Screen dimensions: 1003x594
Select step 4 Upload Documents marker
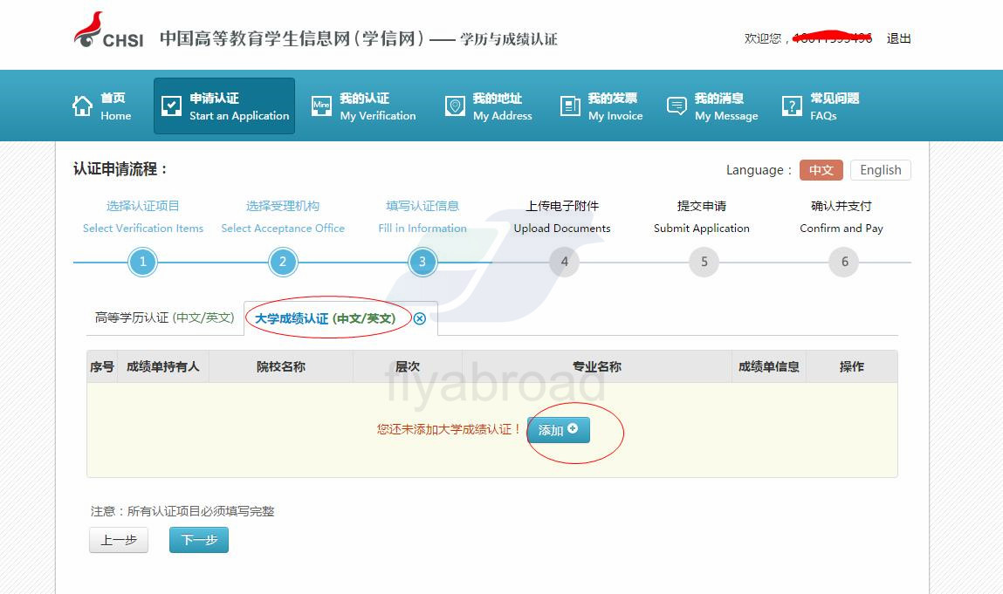click(564, 262)
